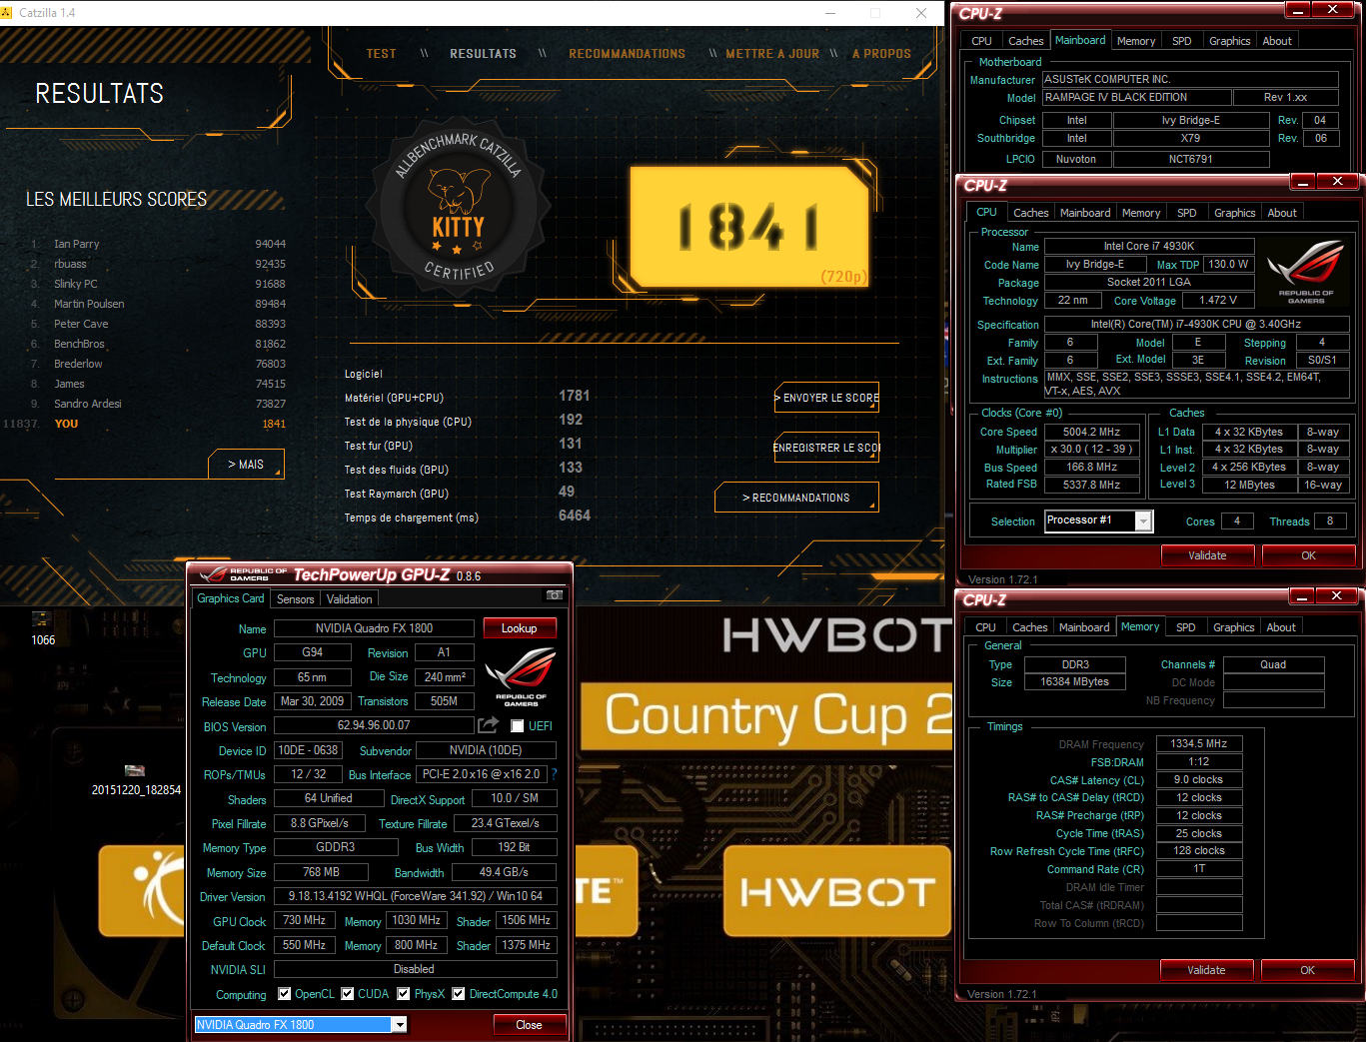Image resolution: width=1366 pixels, height=1042 pixels.
Task: Toggle the PhysX checkbox
Action: click(x=404, y=994)
